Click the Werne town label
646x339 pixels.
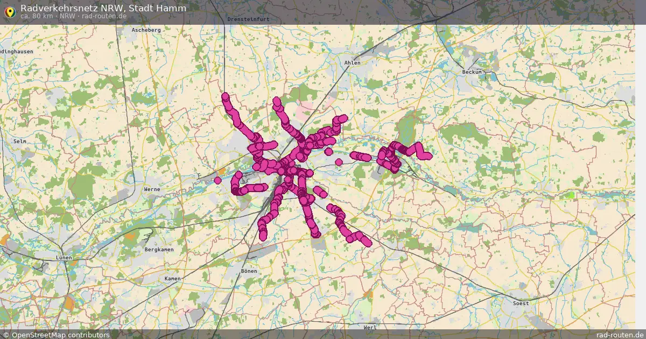152,189
